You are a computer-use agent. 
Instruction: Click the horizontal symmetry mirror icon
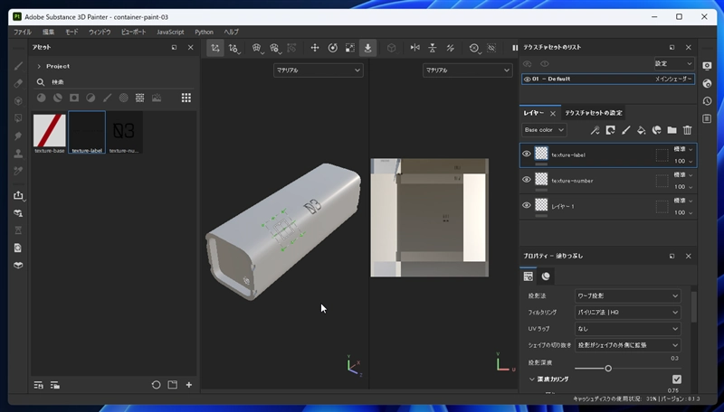tap(415, 48)
